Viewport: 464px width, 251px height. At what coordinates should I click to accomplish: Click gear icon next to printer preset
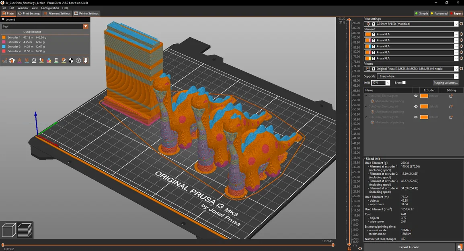pyautogui.click(x=461, y=69)
